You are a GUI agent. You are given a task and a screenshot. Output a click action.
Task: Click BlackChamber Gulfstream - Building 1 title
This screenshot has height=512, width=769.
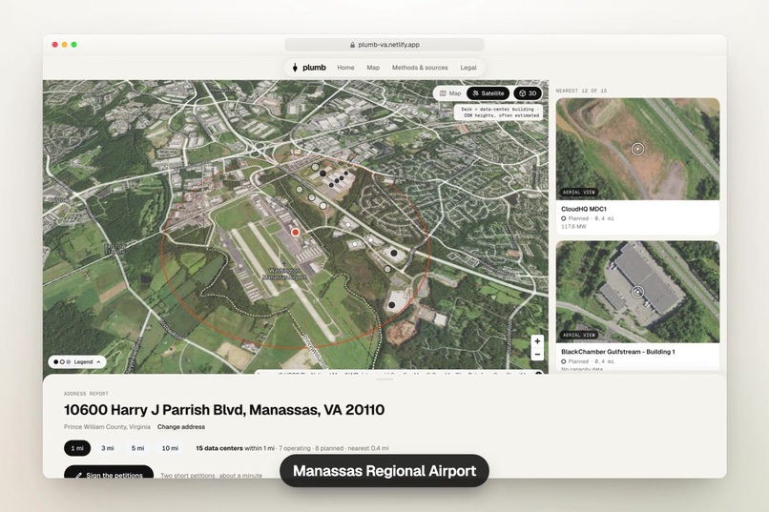click(618, 352)
